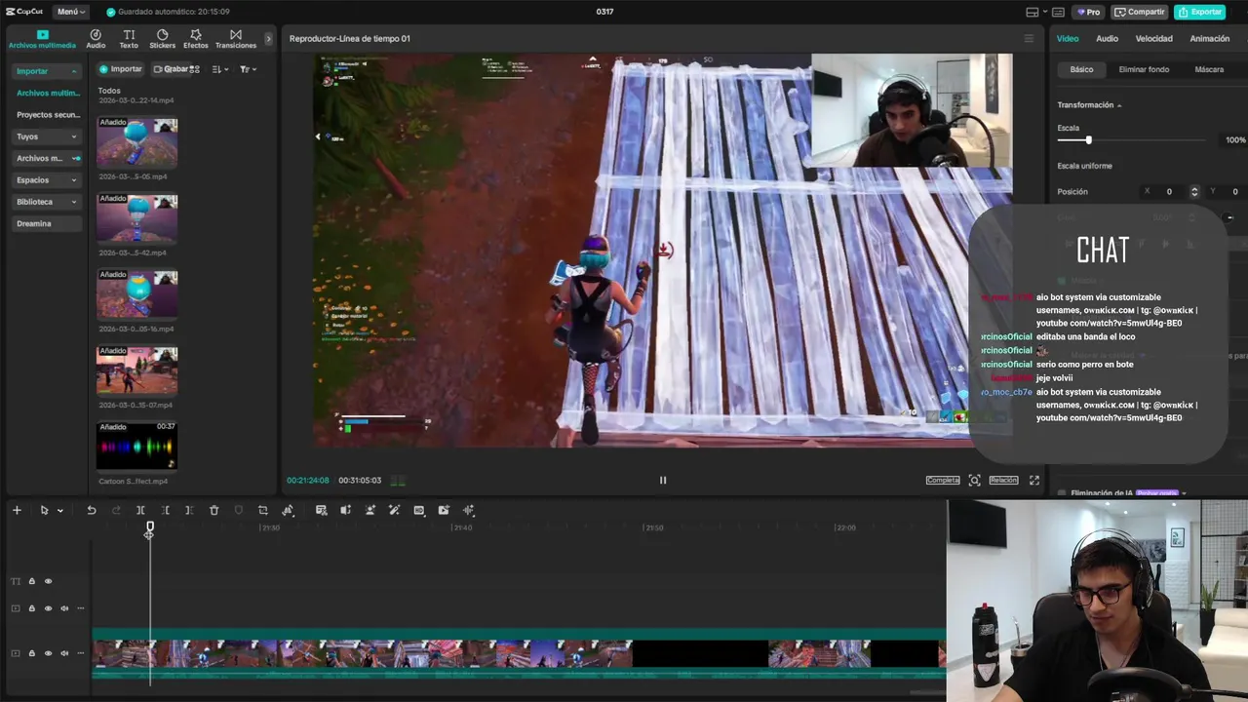This screenshot has width=1248, height=702.
Task: Click the Pro upgrade button
Action: coord(1088,12)
